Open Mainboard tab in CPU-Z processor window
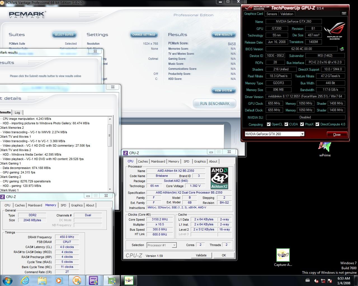The width and height of the screenshot is (358, 286). pos(158,161)
